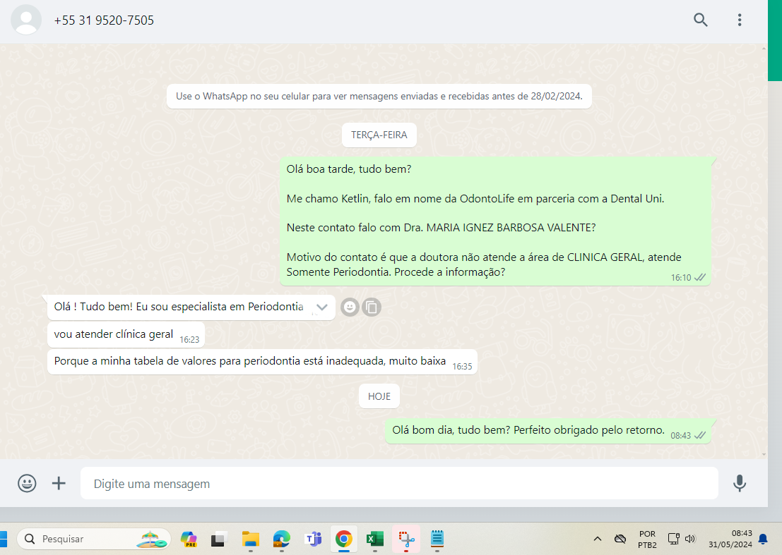The width and height of the screenshot is (782, 555).
Task: Click the microphone voice message icon
Action: [x=740, y=483]
